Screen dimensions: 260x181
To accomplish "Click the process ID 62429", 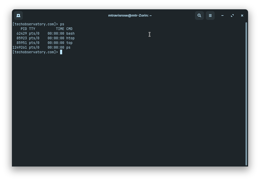I will (x=22, y=34).
